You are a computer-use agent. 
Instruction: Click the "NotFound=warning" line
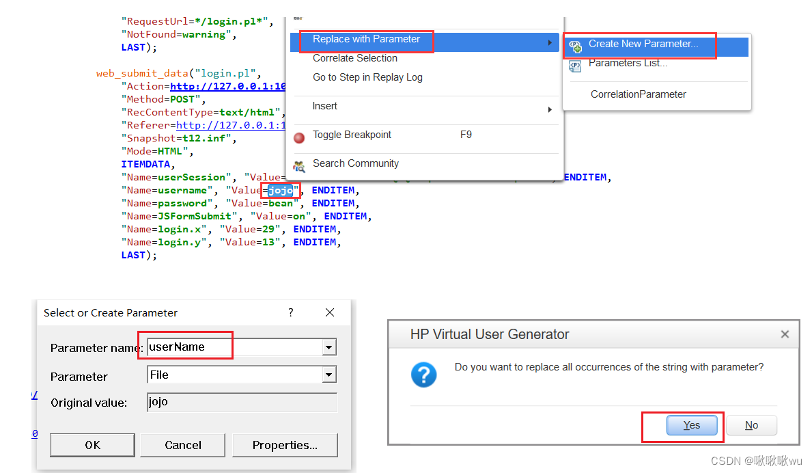pyautogui.click(x=179, y=35)
